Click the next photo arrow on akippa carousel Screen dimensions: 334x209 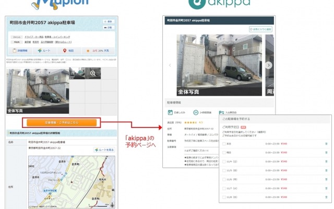click(x=269, y=65)
